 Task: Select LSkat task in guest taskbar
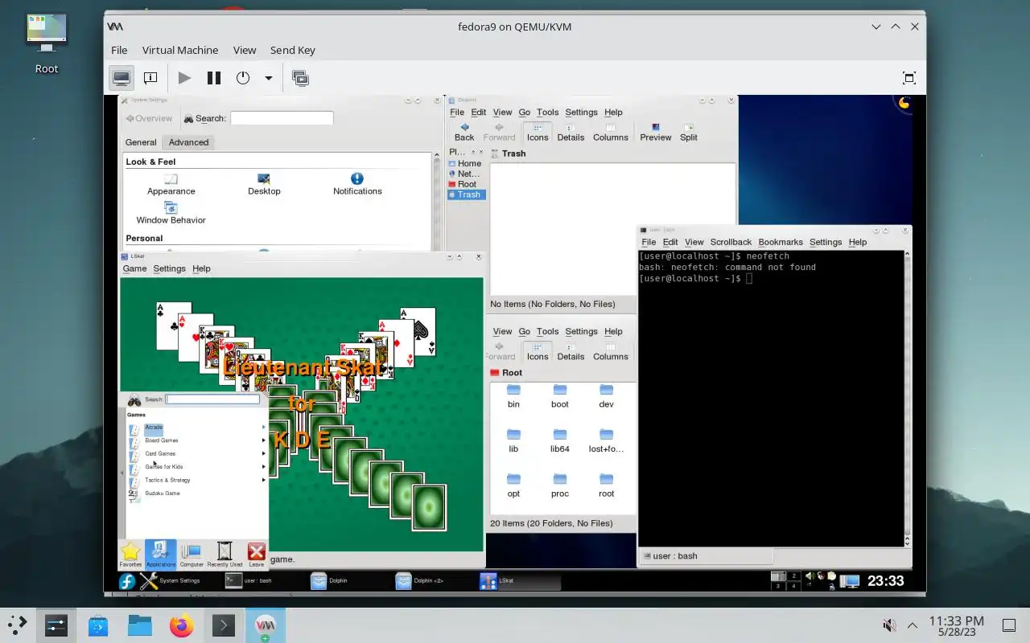coord(518,580)
